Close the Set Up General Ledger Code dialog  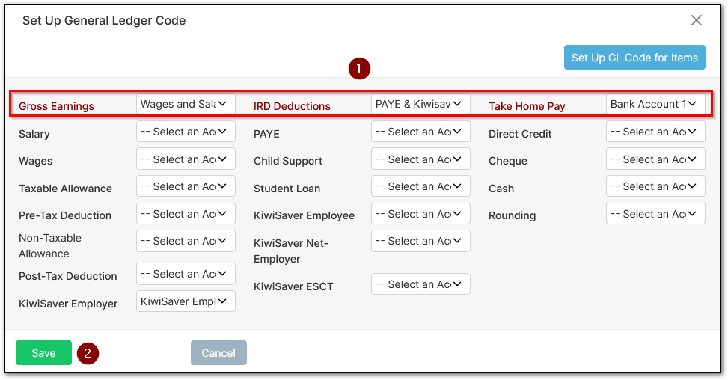[x=696, y=20]
